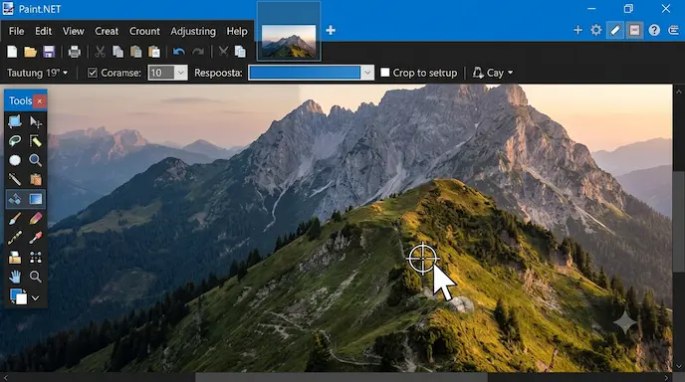Click the rightmost title bar utility icon

coord(673,30)
